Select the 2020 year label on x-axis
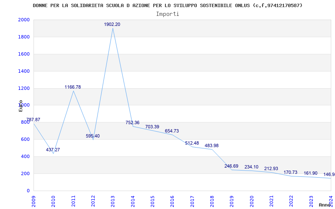This screenshot has height=209, width=335. click(252, 201)
